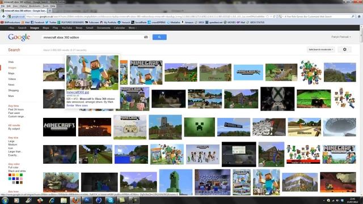Expand the More dropdown in the black Google bar
The image size is (363, 204).
pos(132,28)
